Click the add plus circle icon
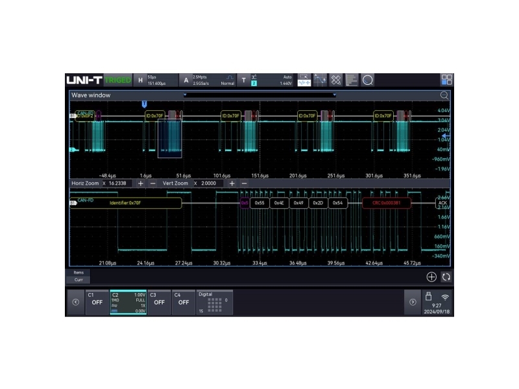 (431, 277)
